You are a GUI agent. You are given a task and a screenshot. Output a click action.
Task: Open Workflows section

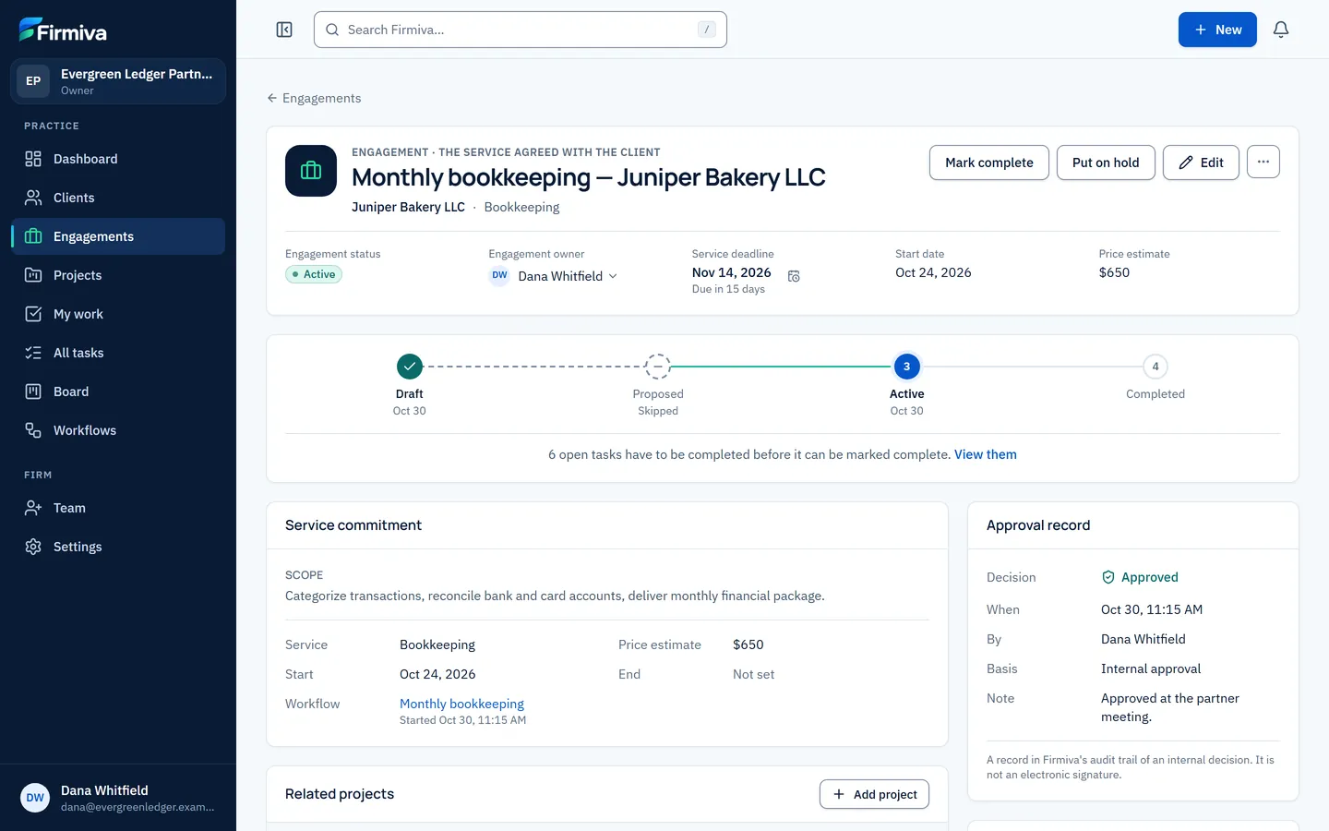[118, 430]
